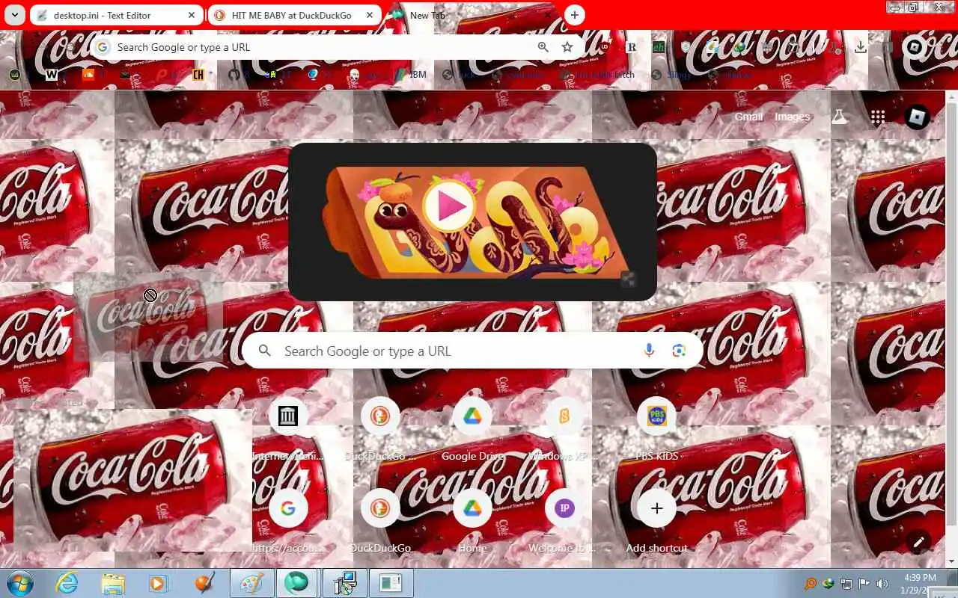Open the CH bookmark icon
This screenshot has width=958, height=598.
198,75
